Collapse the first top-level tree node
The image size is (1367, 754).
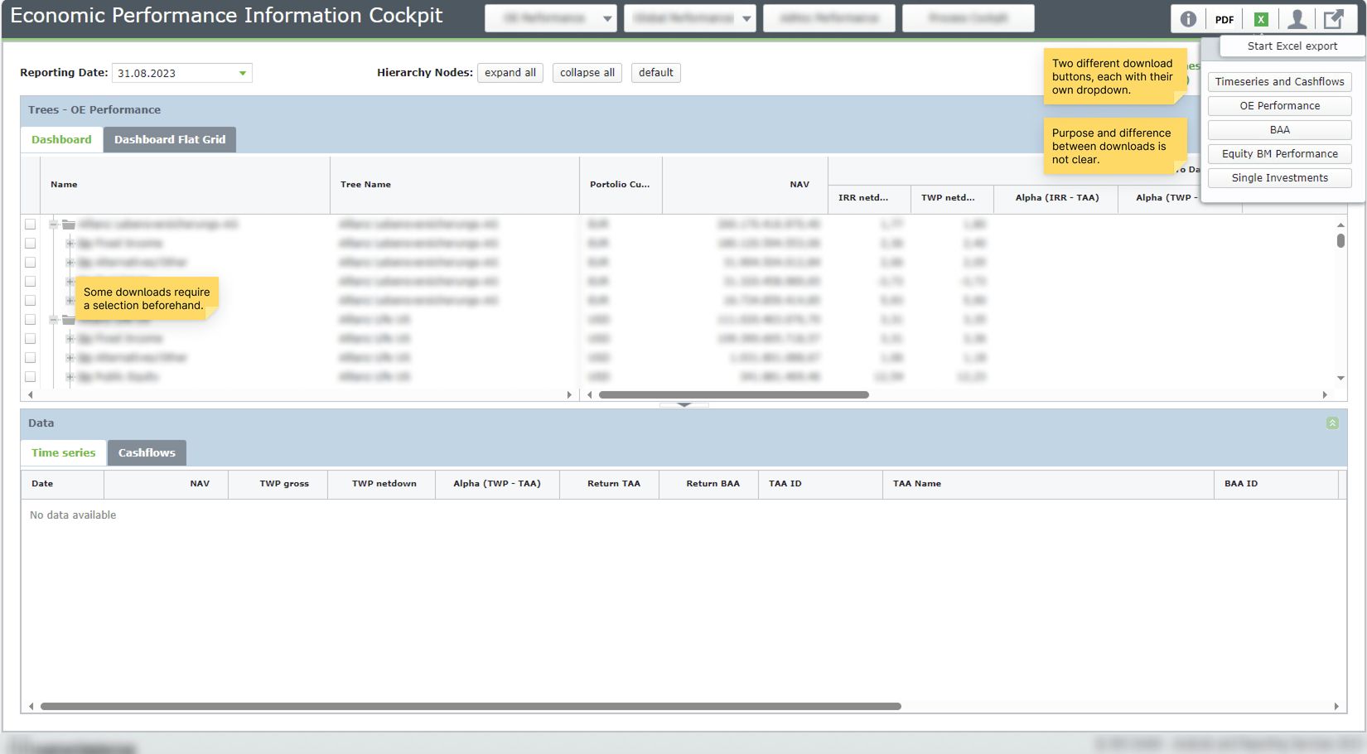(x=54, y=225)
